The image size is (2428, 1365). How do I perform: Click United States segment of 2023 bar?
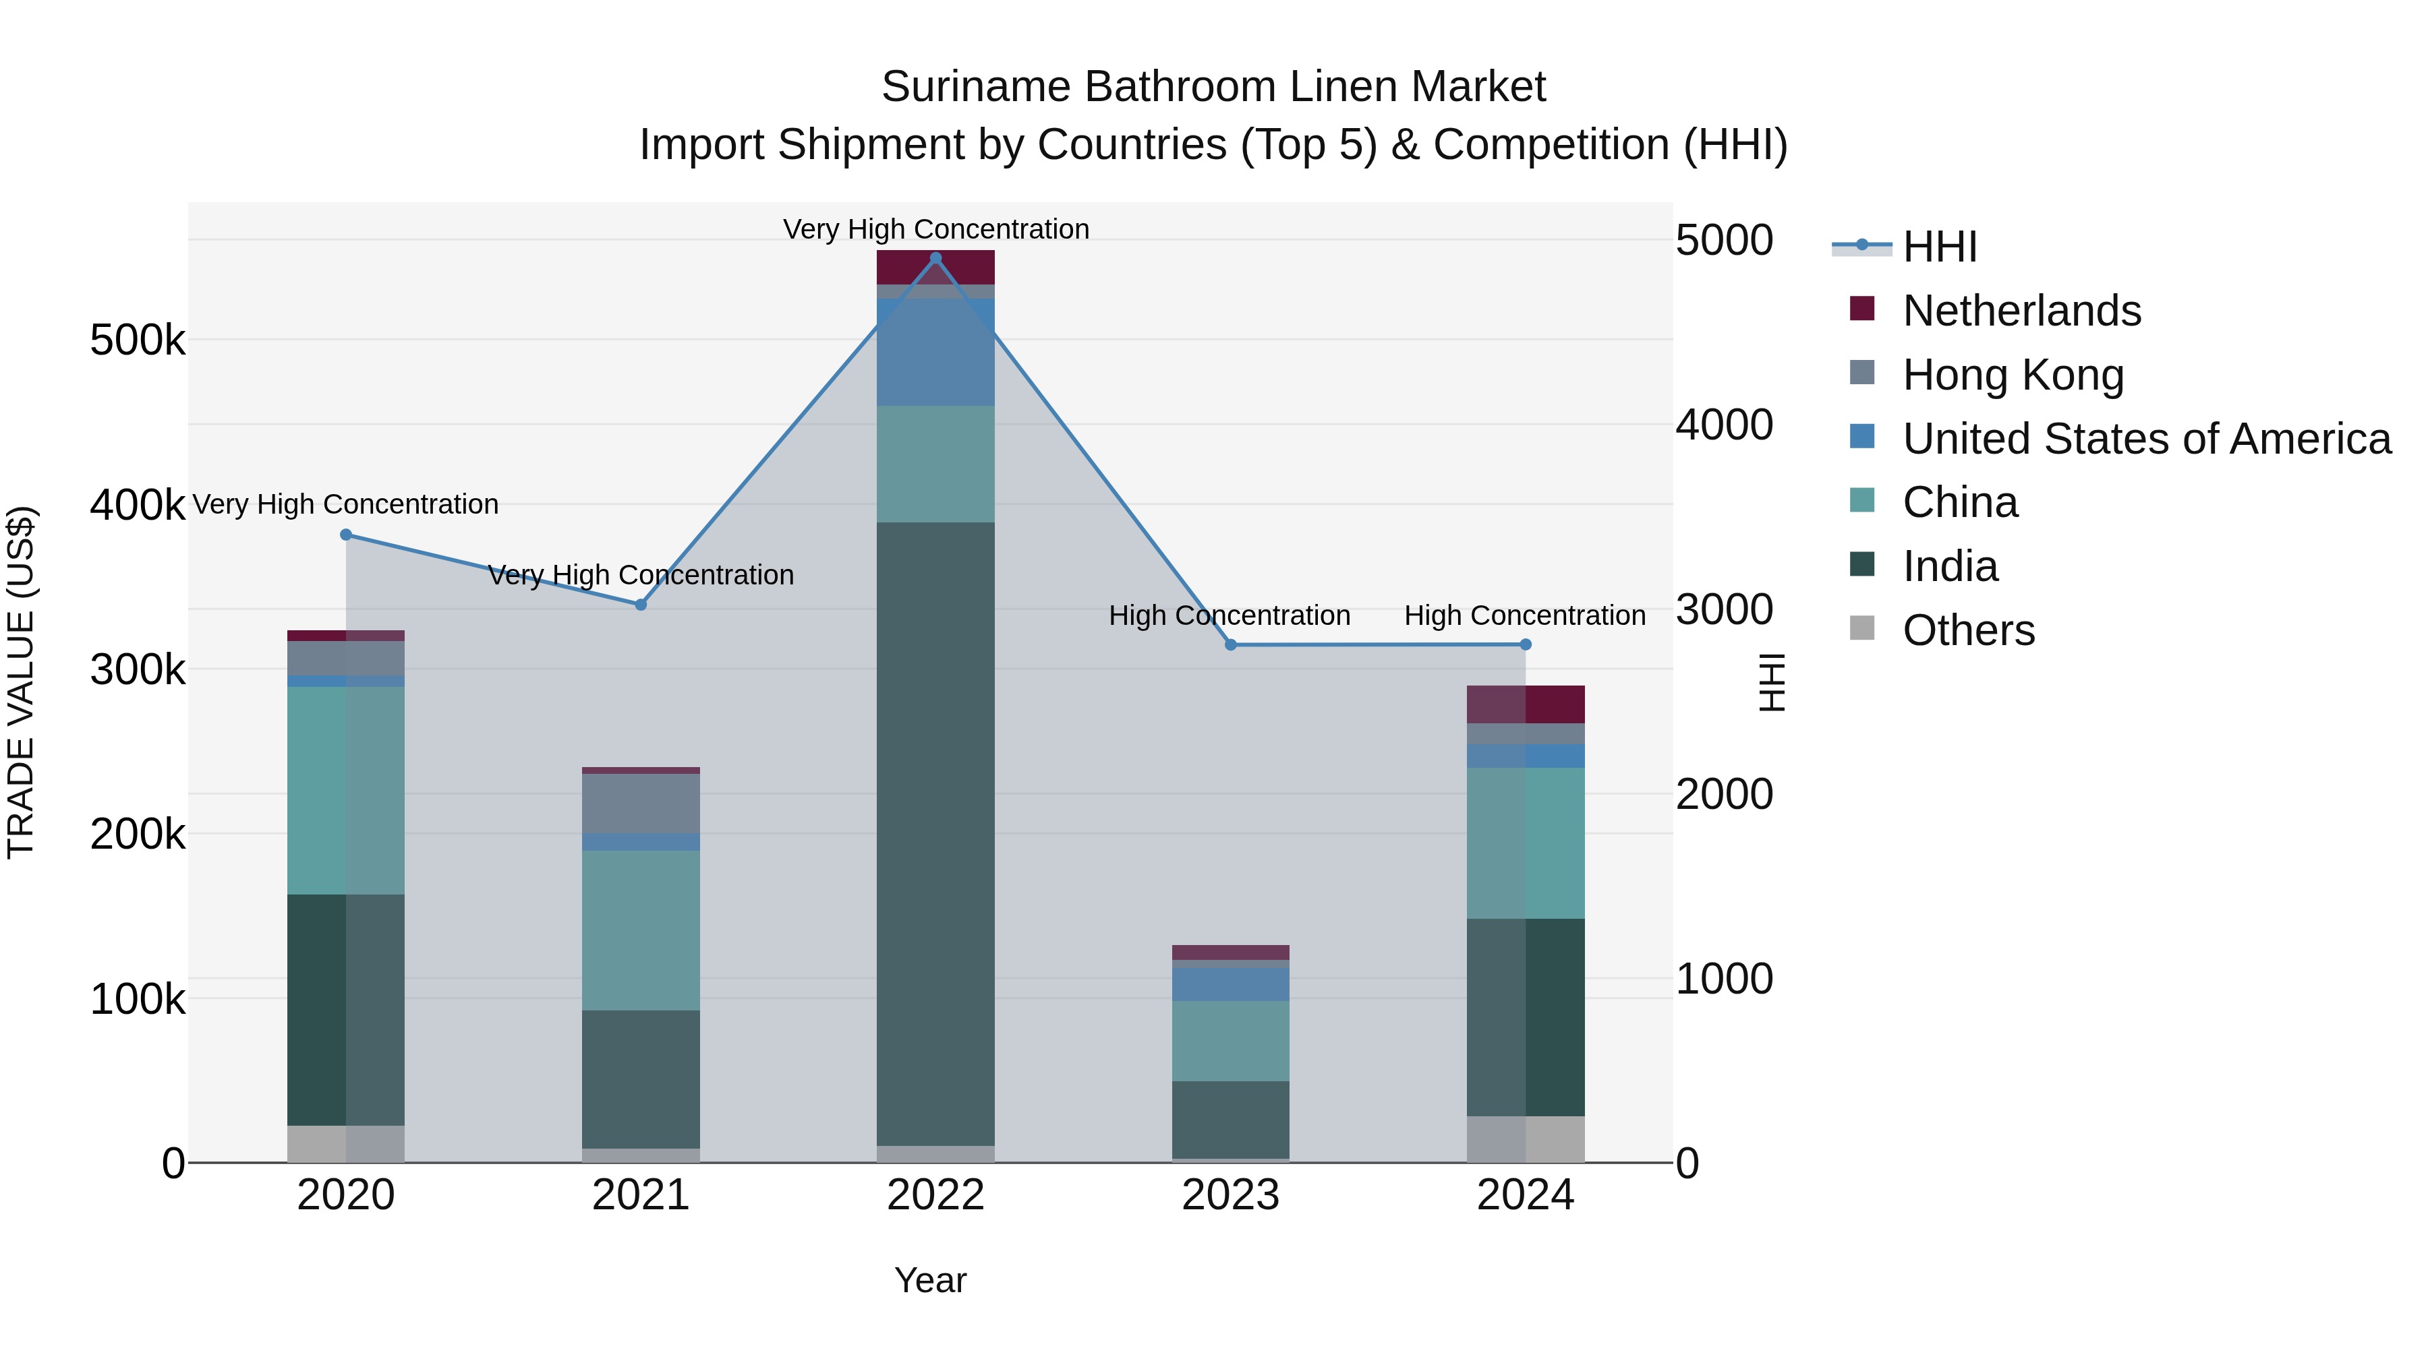click(x=1231, y=985)
